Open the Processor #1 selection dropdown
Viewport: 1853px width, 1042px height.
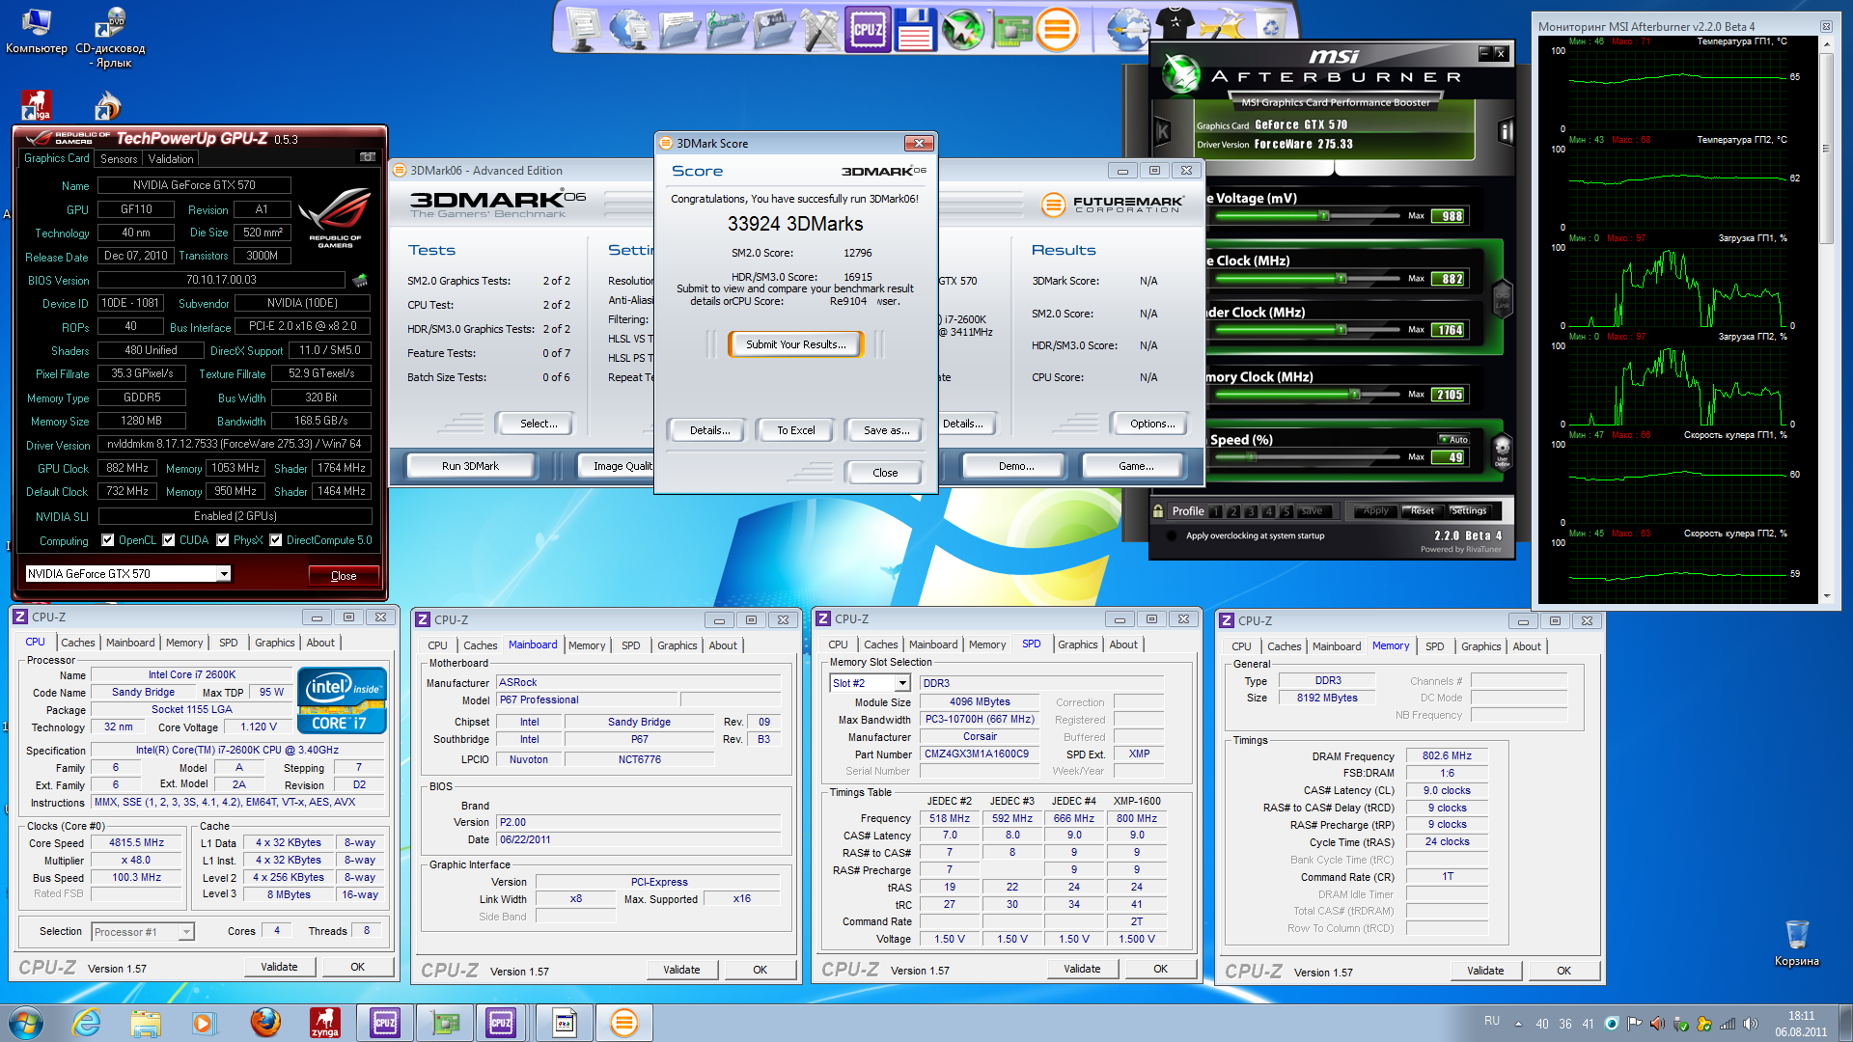(x=186, y=932)
